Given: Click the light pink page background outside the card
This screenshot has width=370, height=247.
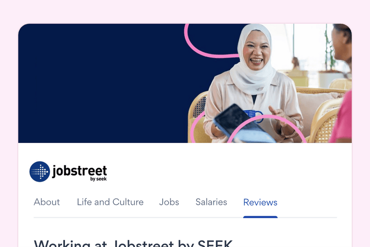Looking at the screenshot, I should pyautogui.click(x=184, y=11).
